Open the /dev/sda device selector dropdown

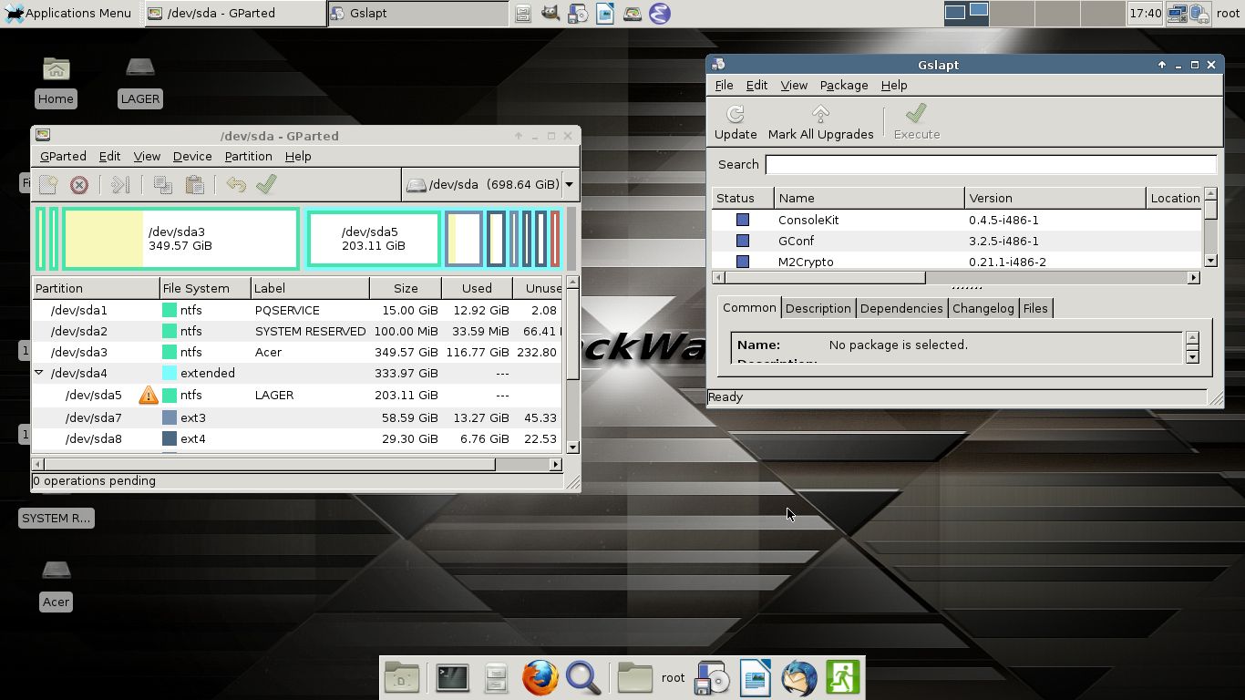pyautogui.click(x=490, y=184)
